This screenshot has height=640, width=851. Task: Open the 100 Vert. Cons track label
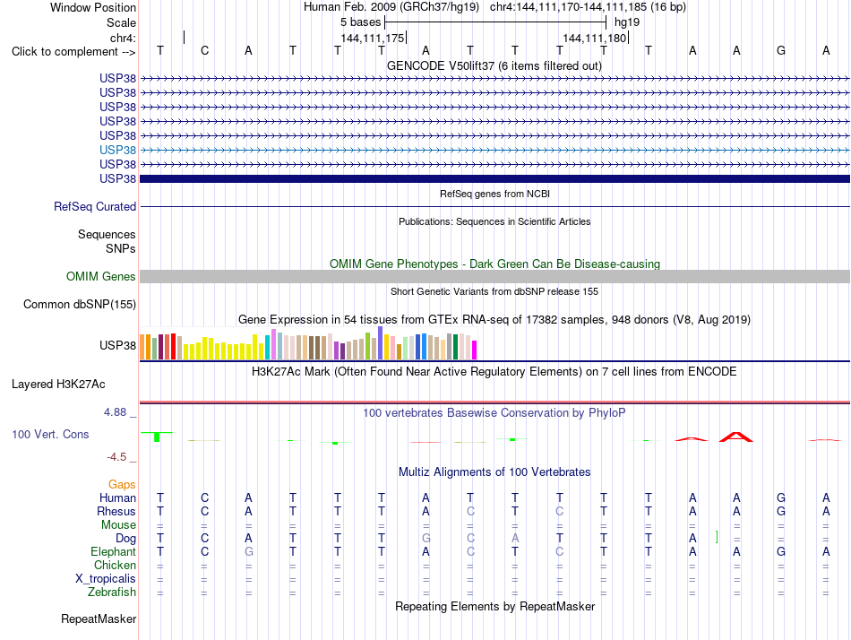click(x=50, y=434)
